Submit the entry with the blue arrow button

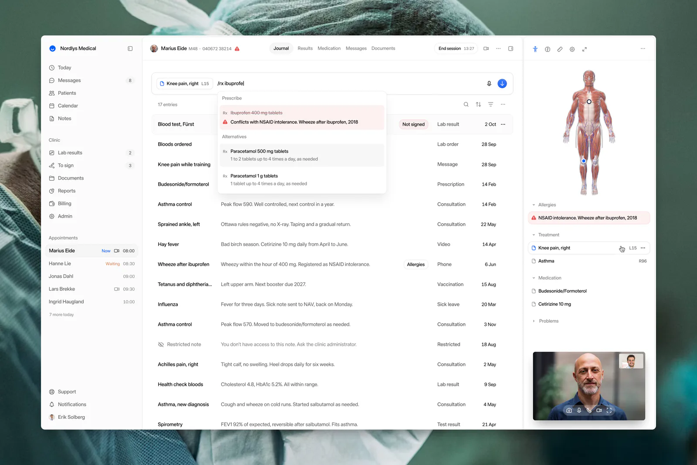coord(502,83)
